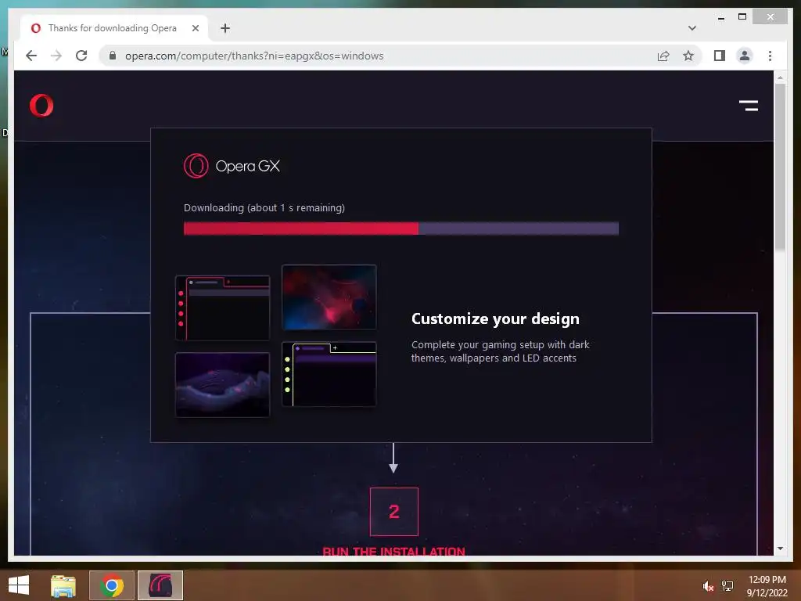Viewport: 801px width, 601px height.
Task: Click the muted volume tray icon
Action: pos(707,586)
